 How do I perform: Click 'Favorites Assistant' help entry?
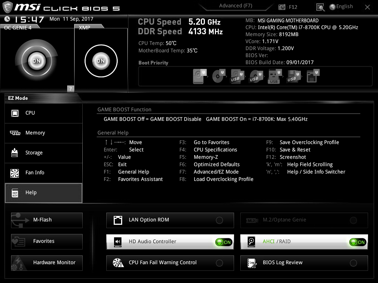(140, 179)
